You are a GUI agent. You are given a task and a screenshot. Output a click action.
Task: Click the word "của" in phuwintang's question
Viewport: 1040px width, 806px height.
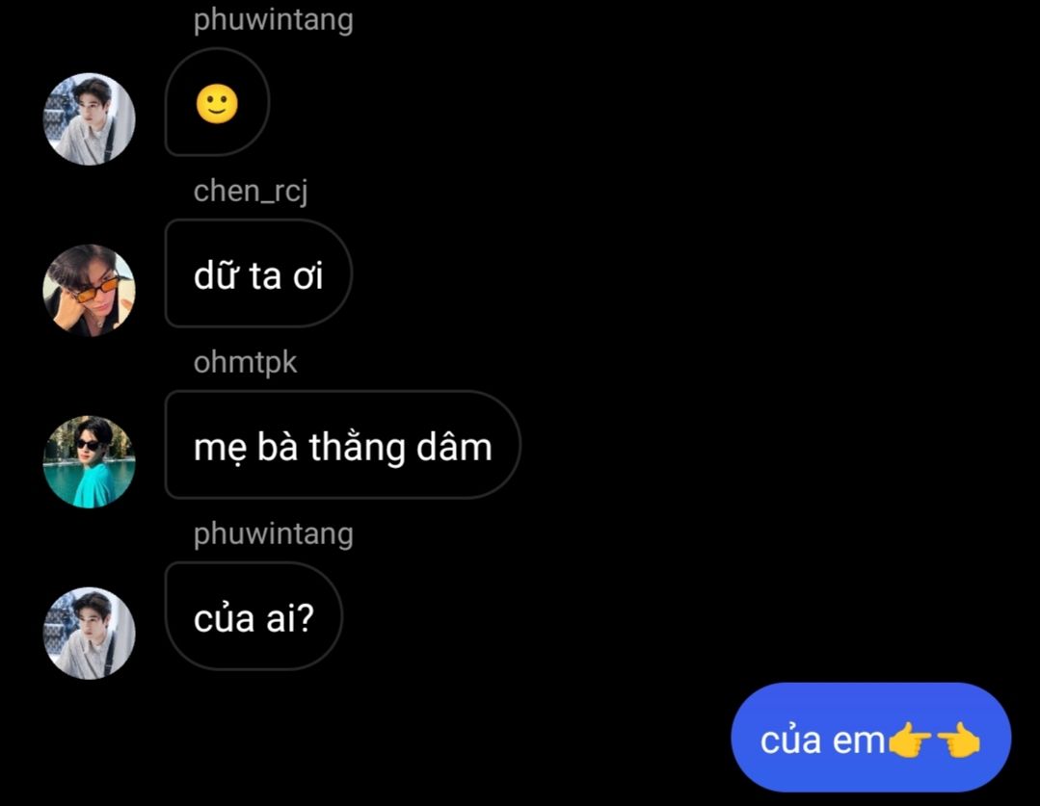pos(225,618)
